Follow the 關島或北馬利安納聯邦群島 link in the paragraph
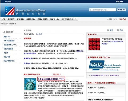128x101 pixels. (x=54, y=52)
